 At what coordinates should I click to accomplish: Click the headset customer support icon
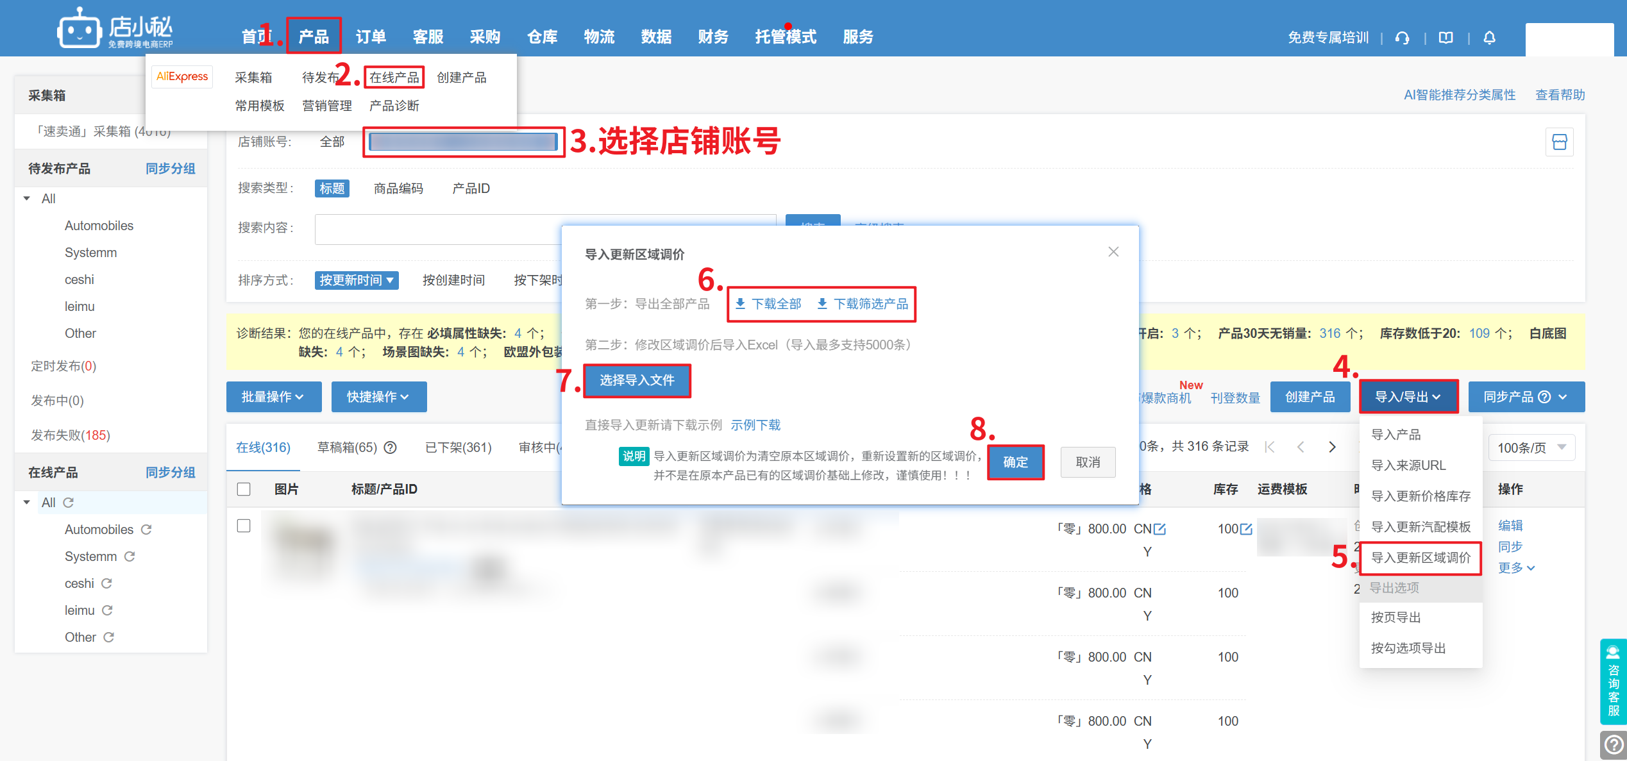tap(1403, 38)
